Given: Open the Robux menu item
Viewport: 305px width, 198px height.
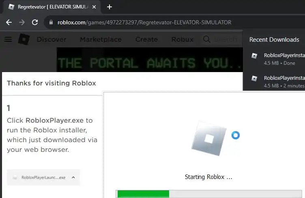Looking at the screenshot, I should [182, 39].
